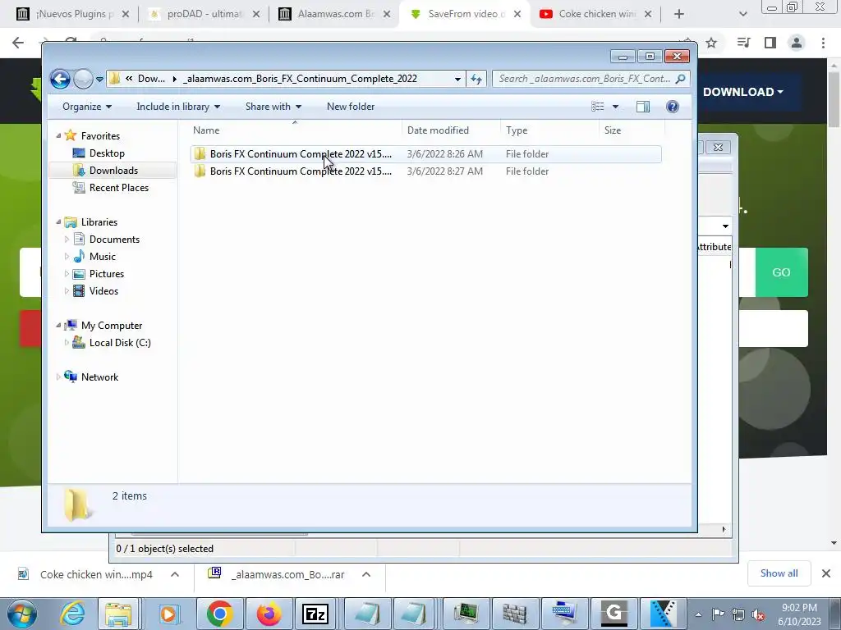Open Downloads in the Favorites list

tap(113, 171)
